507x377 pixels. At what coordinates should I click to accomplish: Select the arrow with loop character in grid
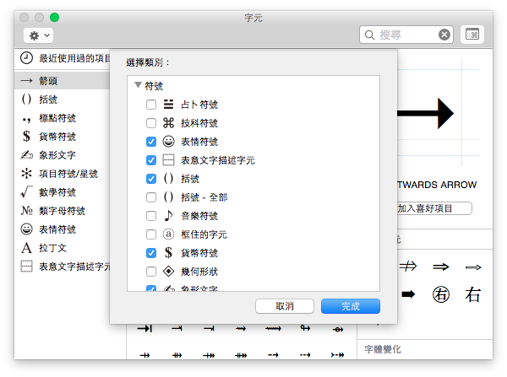coord(305,328)
